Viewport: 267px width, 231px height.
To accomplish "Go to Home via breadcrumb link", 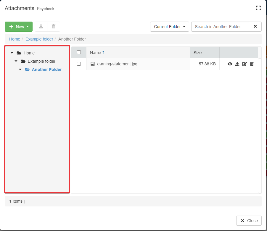I will point(15,39).
